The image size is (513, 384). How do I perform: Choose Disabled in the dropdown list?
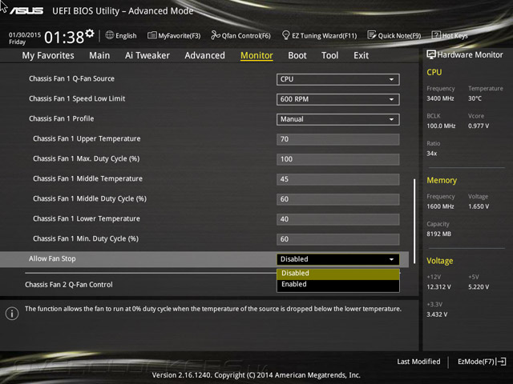[x=338, y=274]
